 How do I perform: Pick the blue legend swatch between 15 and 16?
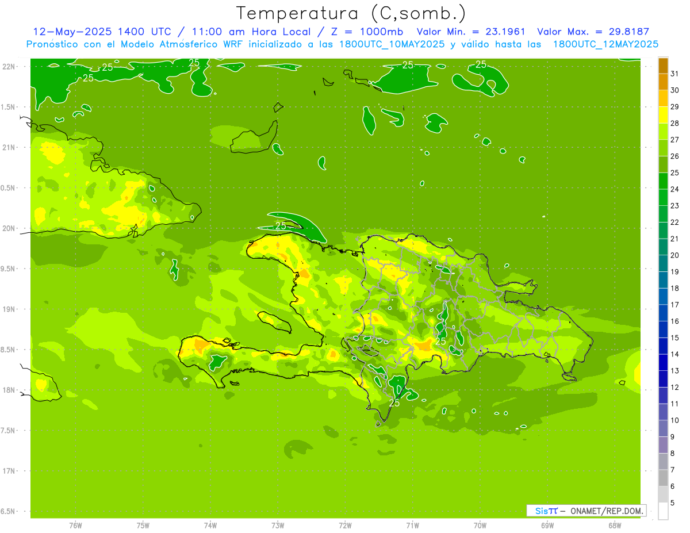point(663,329)
